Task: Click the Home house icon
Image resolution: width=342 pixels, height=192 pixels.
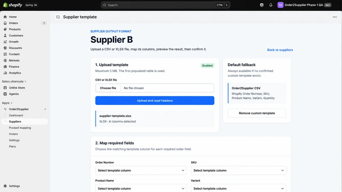Action: click(5, 17)
